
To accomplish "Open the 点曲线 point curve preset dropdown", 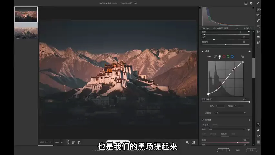I will (230, 113).
